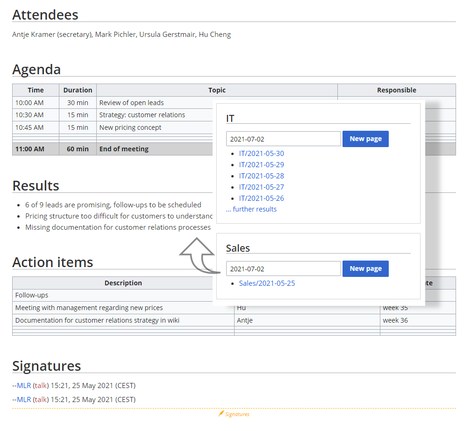This screenshot has height=431, width=471.
Task: Open the IT/2021-05-27 page link
Action: (261, 187)
